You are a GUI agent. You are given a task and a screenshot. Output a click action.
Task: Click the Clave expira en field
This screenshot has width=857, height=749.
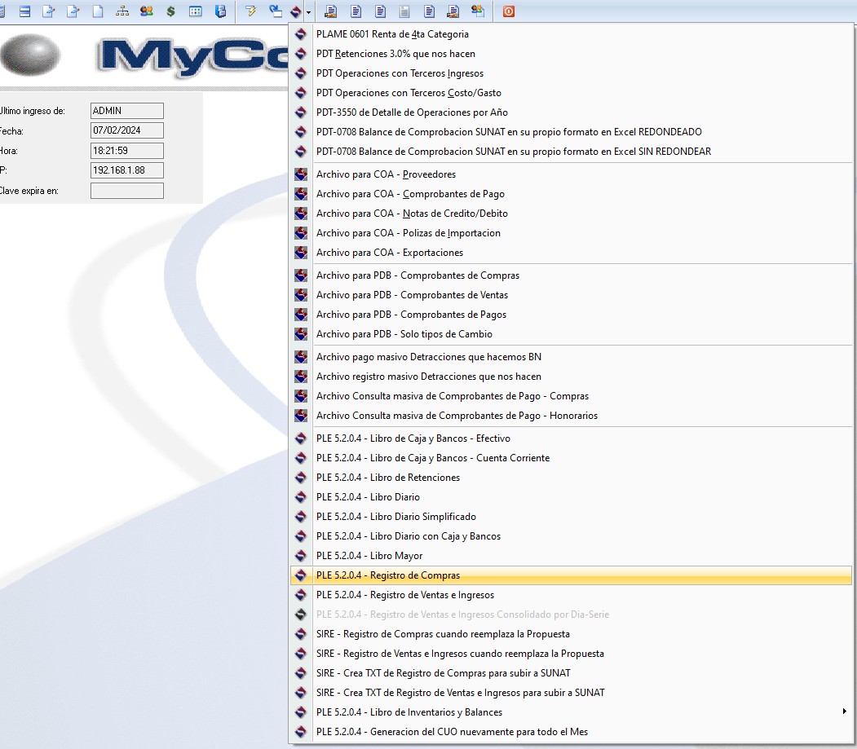click(x=127, y=191)
